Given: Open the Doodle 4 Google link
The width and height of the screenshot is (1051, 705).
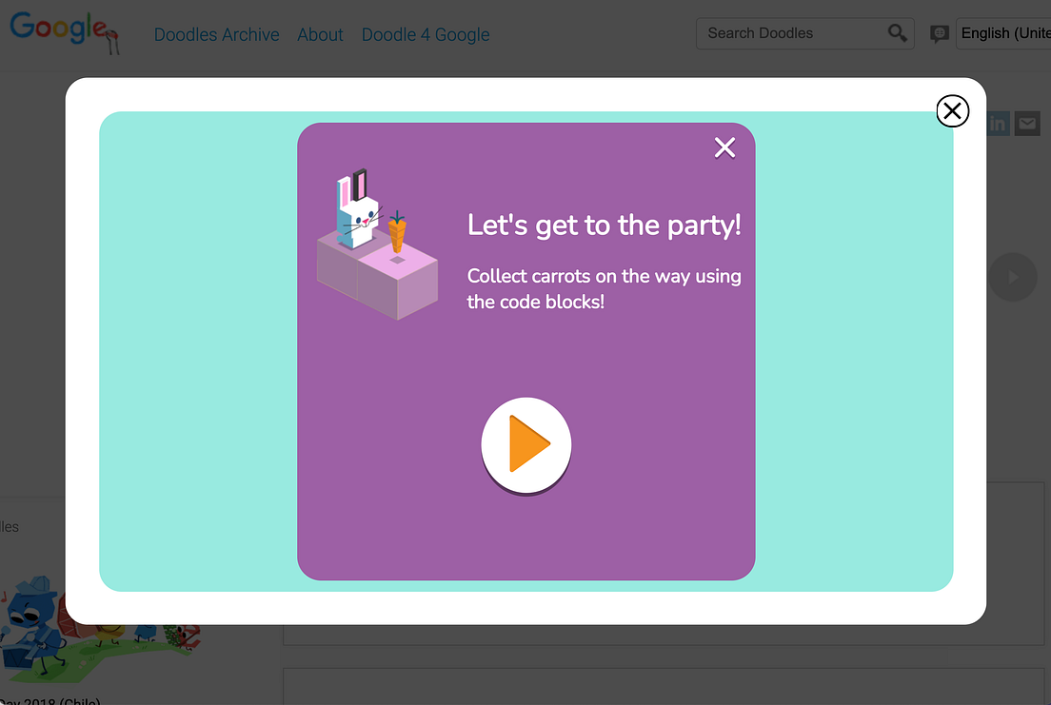Looking at the screenshot, I should coord(426,34).
